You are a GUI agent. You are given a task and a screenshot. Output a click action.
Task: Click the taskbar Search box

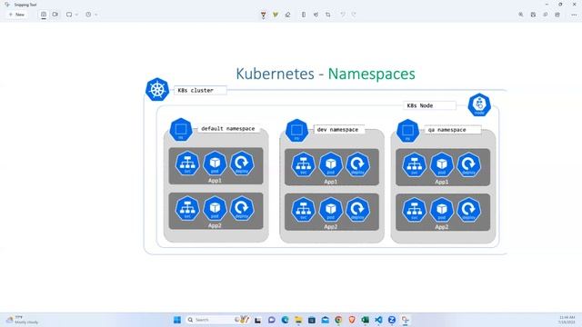pos(217,320)
